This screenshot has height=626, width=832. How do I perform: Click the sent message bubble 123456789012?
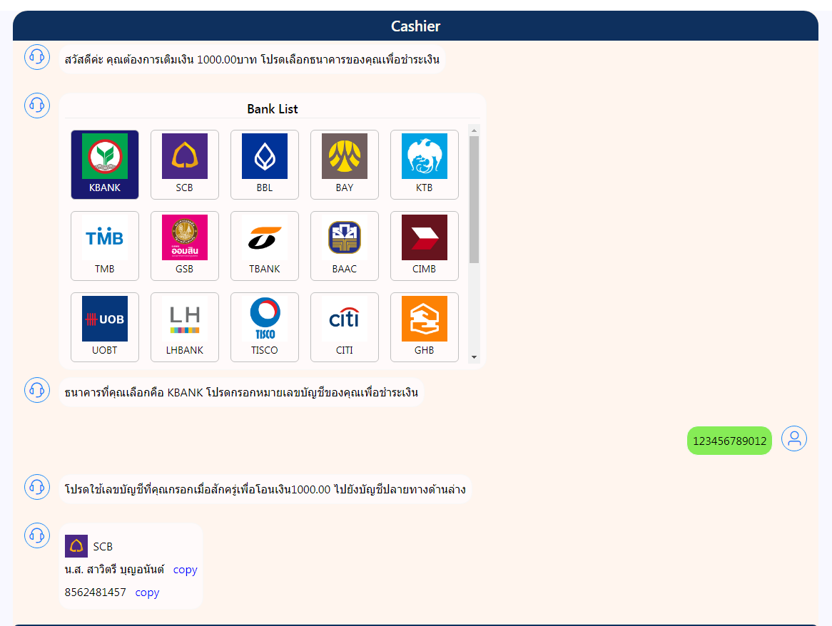(x=729, y=441)
